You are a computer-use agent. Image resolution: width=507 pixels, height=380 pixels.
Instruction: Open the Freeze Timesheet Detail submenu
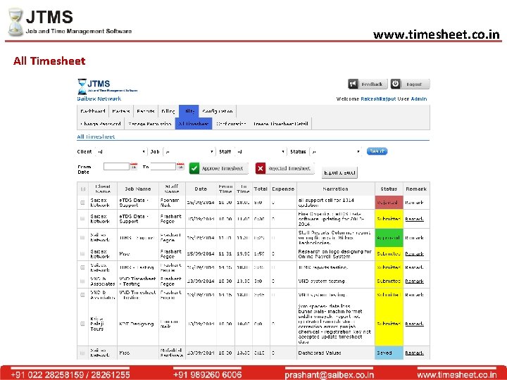[x=281, y=124]
